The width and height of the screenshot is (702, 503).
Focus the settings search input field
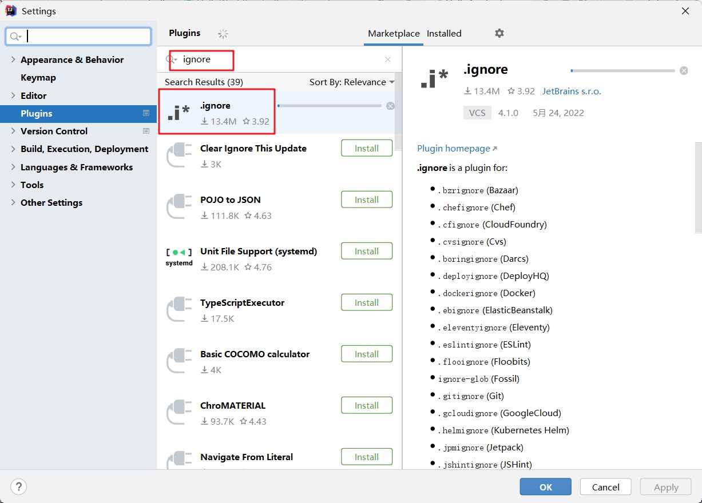point(78,37)
